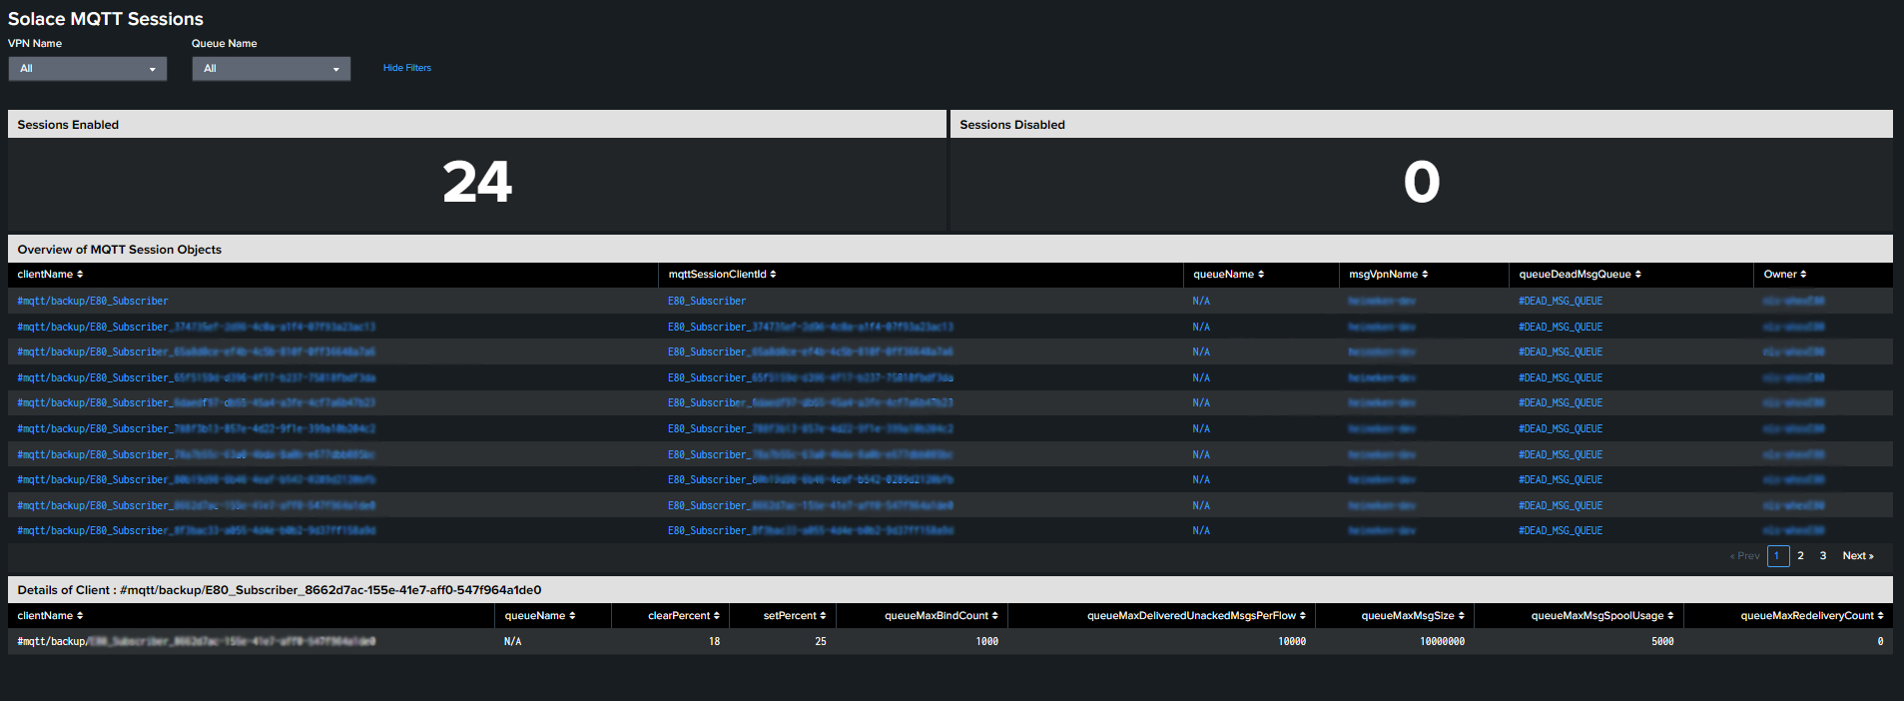The height and width of the screenshot is (701, 1904).
Task: Click the Sessions Disabled value 0
Action: [x=1422, y=183]
